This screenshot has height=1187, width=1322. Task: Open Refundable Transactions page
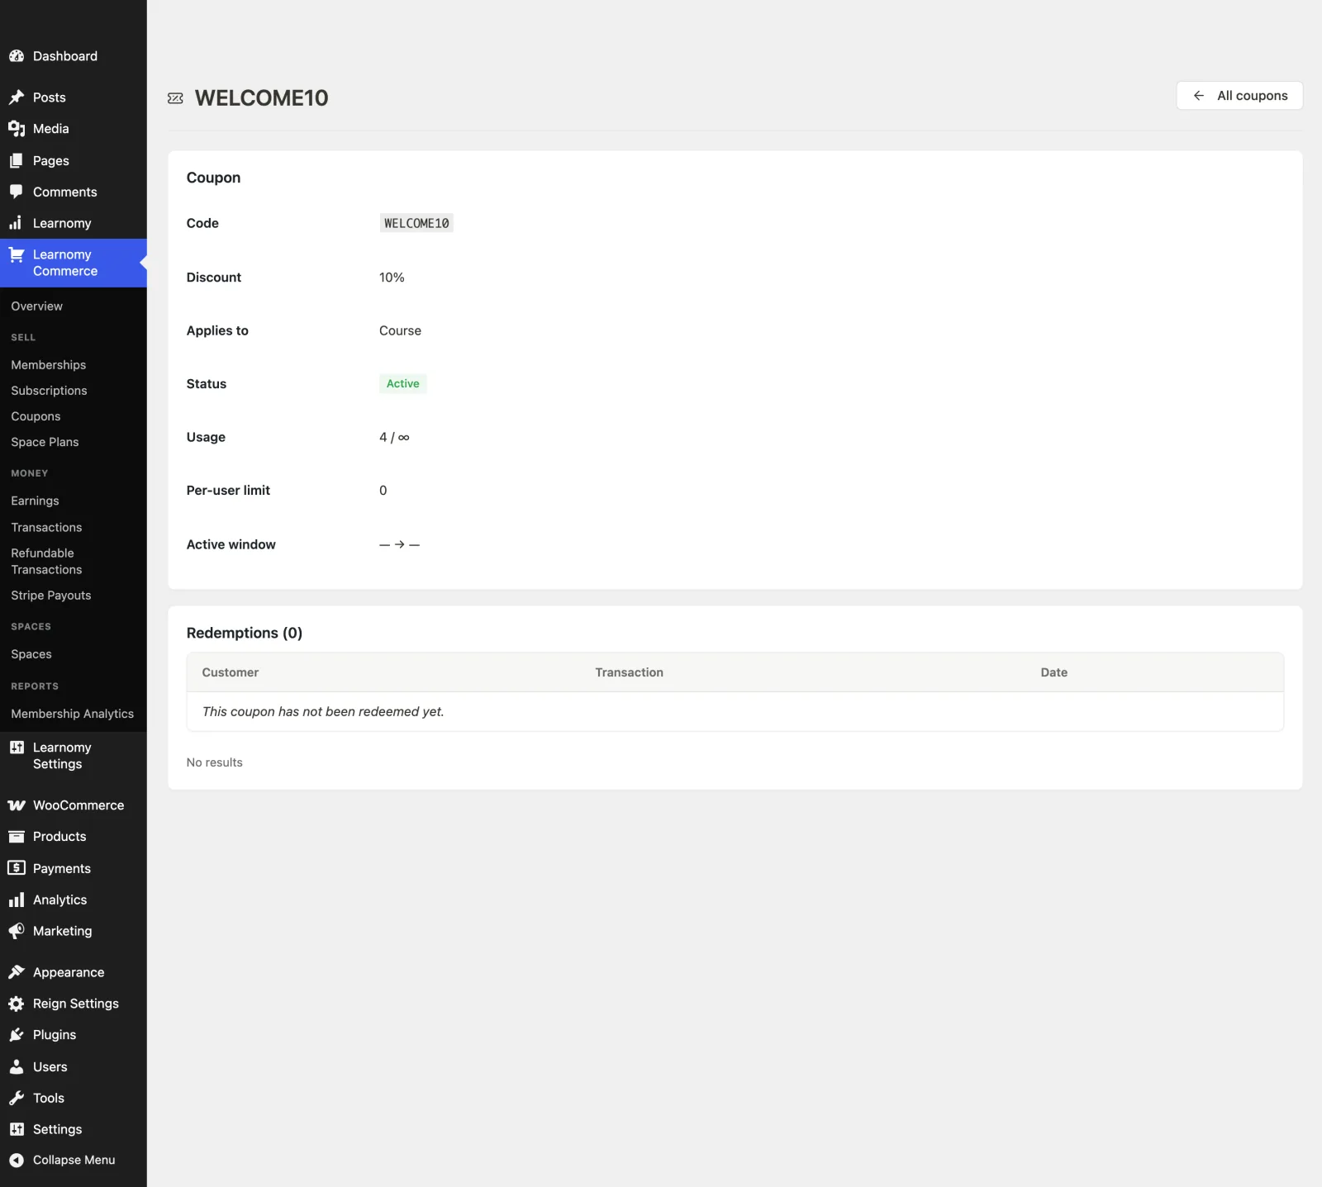(46, 562)
